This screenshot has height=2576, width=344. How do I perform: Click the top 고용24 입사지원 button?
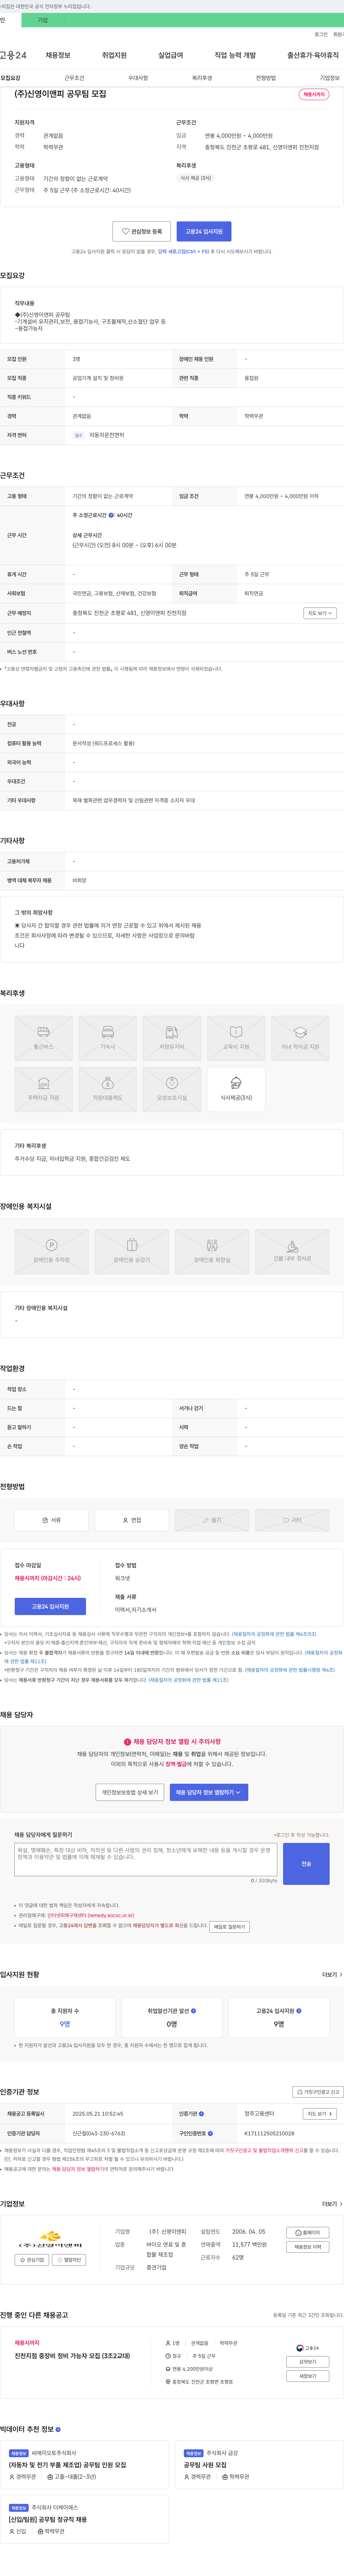click(x=204, y=231)
